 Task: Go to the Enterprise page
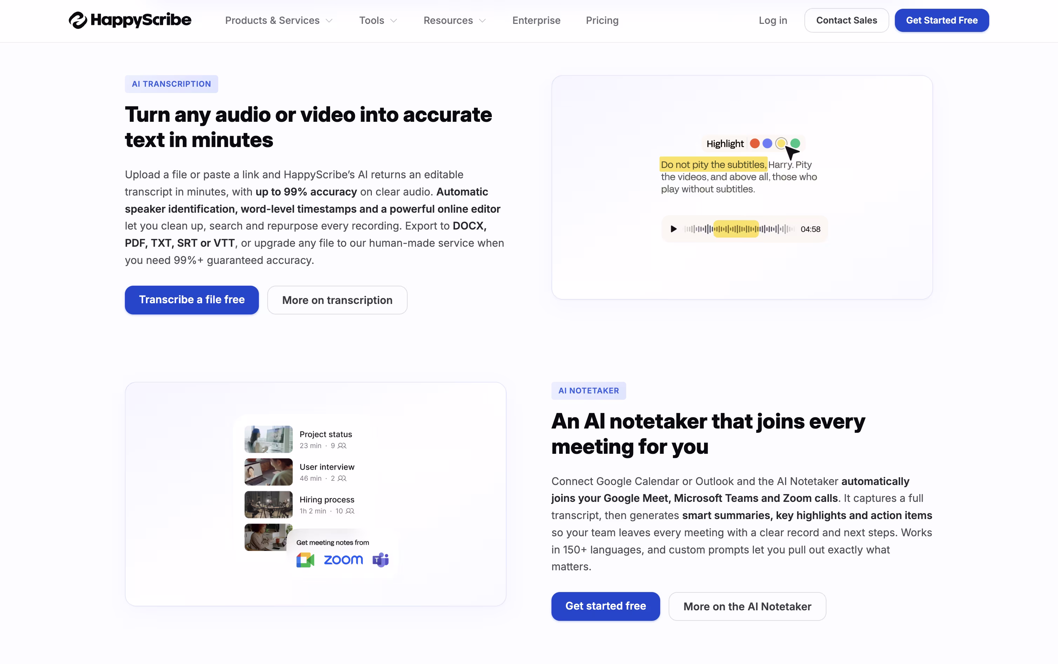tap(536, 20)
